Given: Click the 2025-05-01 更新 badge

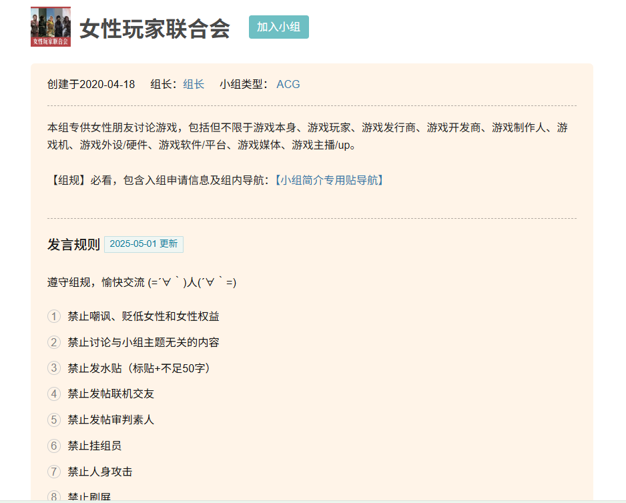Looking at the screenshot, I should coord(143,244).
